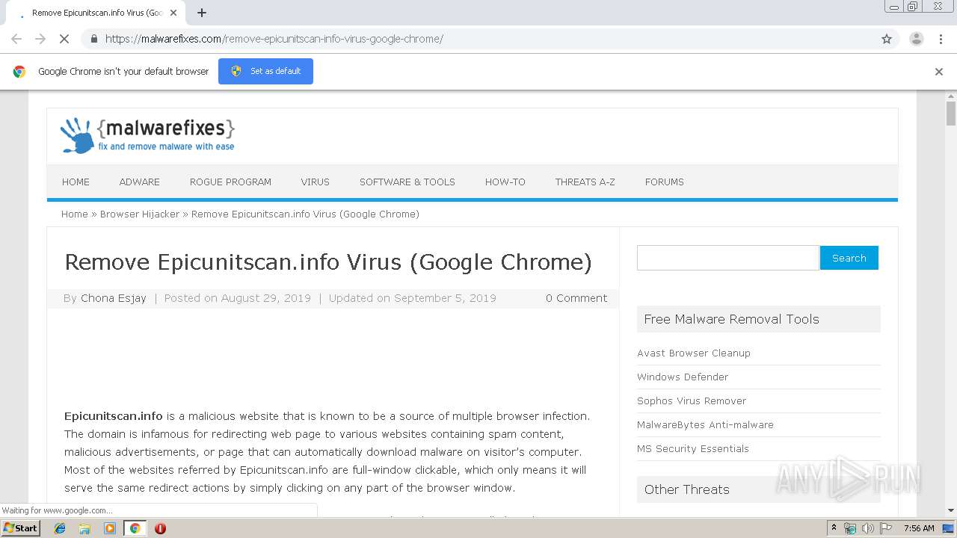Open a new tab with plus button
The width and height of the screenshot is (957, 538).
coord(202,13)
